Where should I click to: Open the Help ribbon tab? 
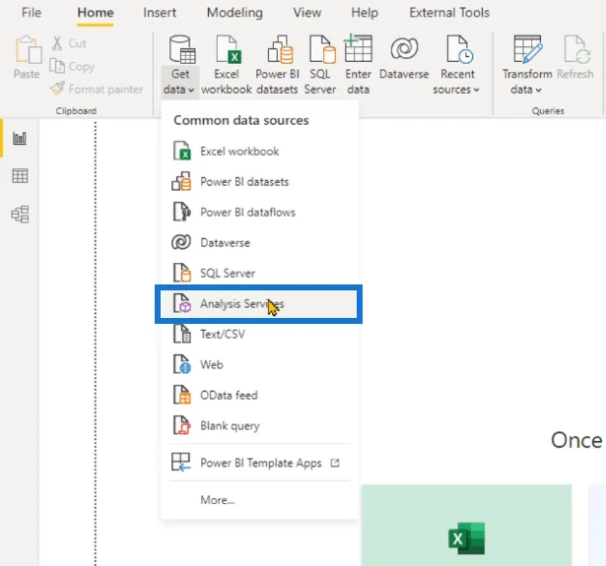(x=365, y=13)
